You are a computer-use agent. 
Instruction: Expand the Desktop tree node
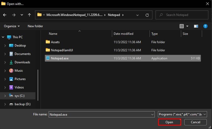click(5, 46)
